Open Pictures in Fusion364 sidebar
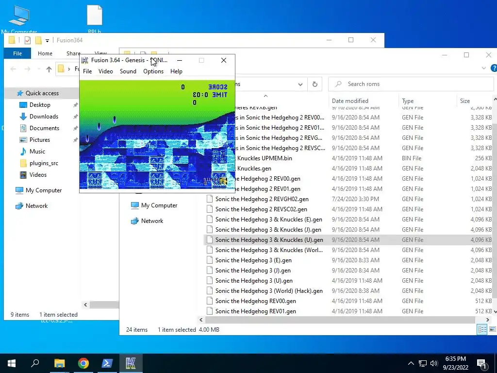Image resolution: width=497 pixels, height=373 pixels. click(40, 140)
